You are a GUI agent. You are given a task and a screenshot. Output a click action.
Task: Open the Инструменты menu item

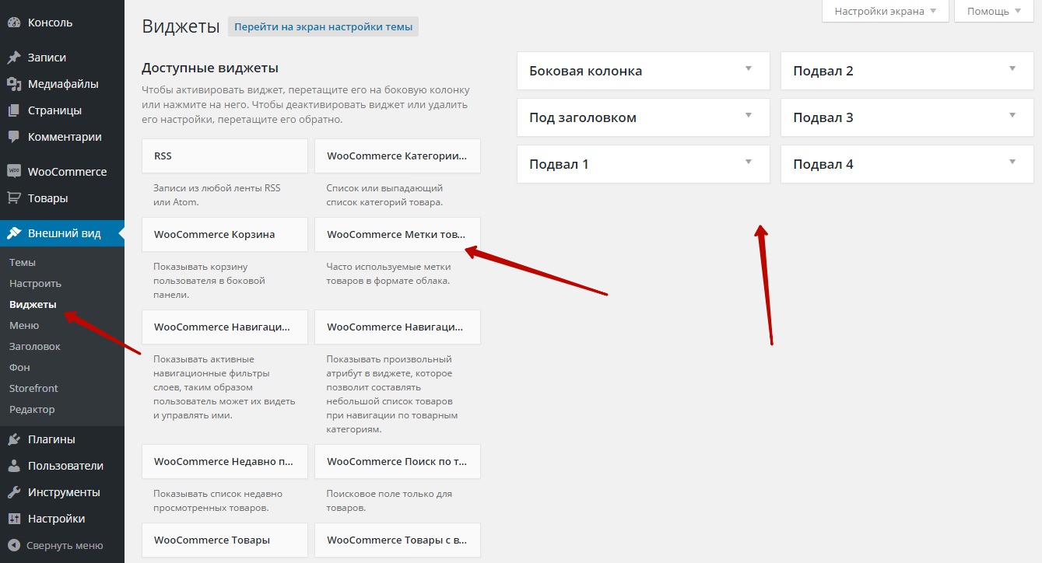pos(62,492)
